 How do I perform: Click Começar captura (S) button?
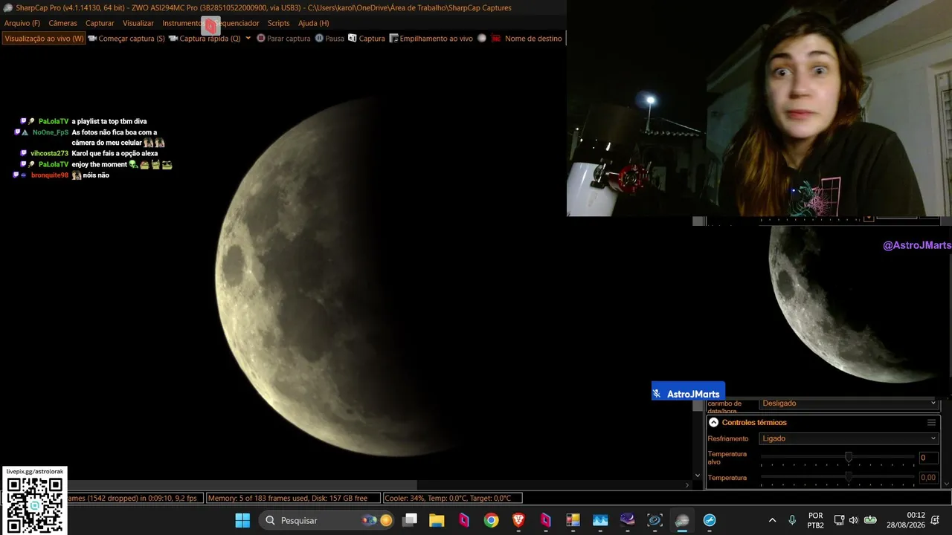coord(126,38)
